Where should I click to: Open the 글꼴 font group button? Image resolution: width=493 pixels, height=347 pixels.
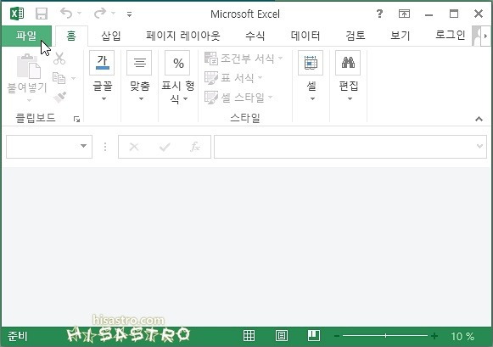click(x=102, y=76)
